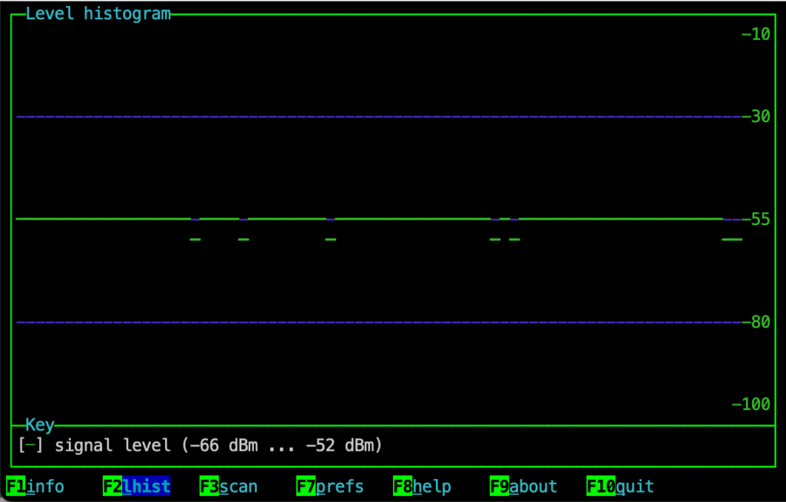Screen dimensions: 786x502
Task: Click the 'Level histogram' panel title
Action: coord(98,14)
